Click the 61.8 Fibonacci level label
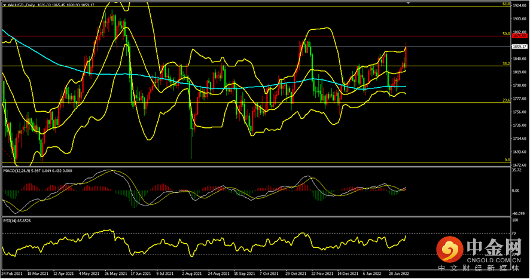 click(x=505, y=4)
